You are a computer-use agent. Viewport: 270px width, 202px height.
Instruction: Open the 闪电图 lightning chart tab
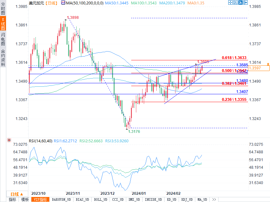pos(3,39)
